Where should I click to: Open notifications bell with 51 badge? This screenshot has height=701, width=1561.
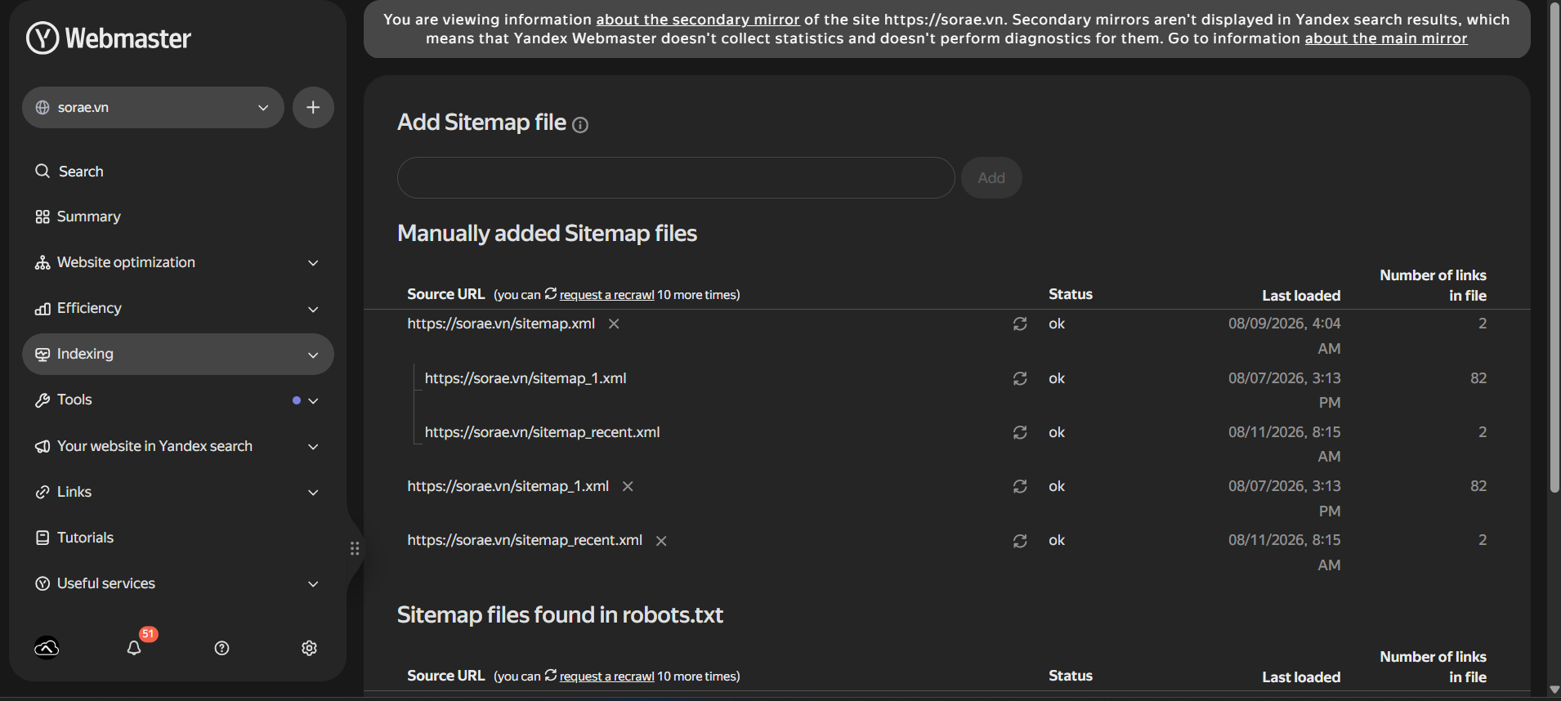click(134, 648)
